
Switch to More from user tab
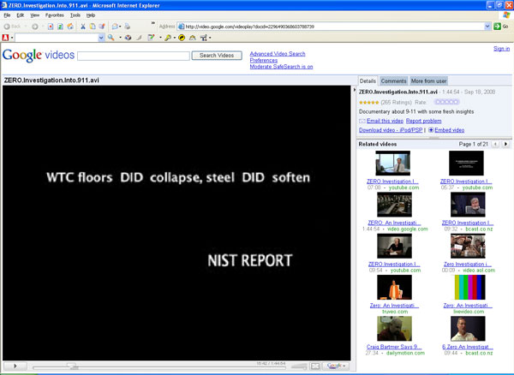[428, 80]
